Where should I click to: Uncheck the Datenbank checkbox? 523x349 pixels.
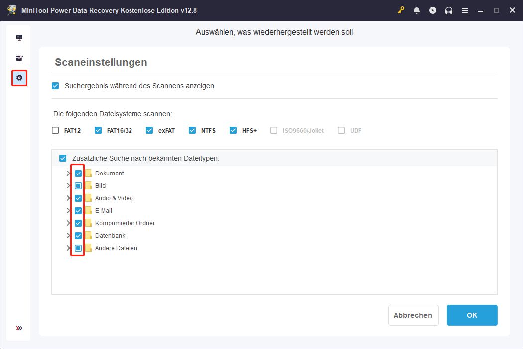pyautogui.click(x=78, y=236)
